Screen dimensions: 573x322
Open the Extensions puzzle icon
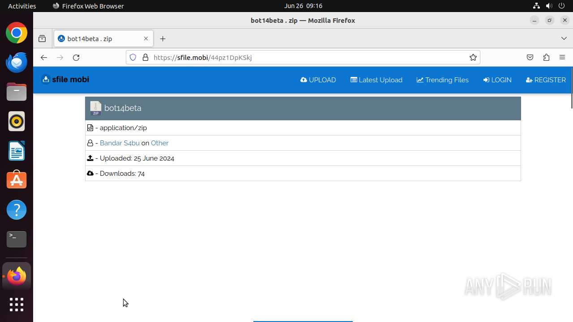546,57
